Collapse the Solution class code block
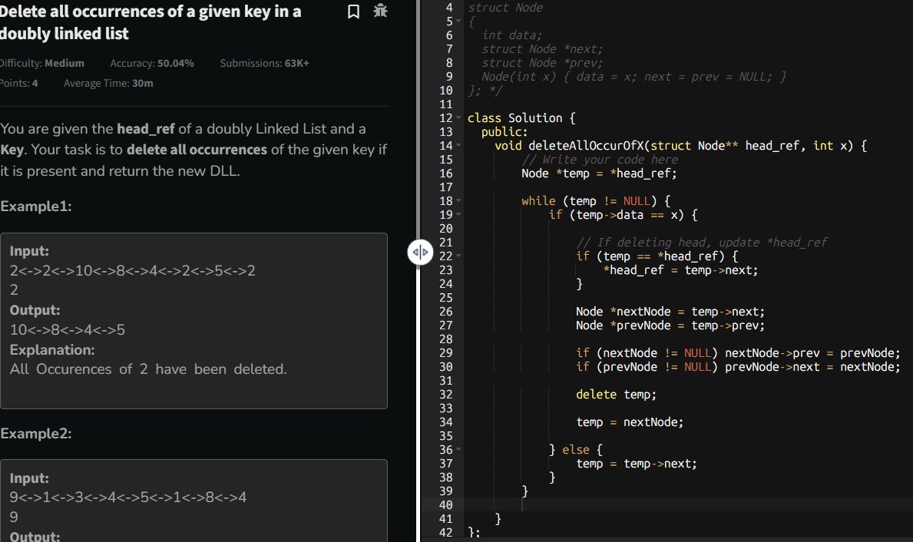Image resolution: width=913 pixels, height=542 pixels. point(458,117)
